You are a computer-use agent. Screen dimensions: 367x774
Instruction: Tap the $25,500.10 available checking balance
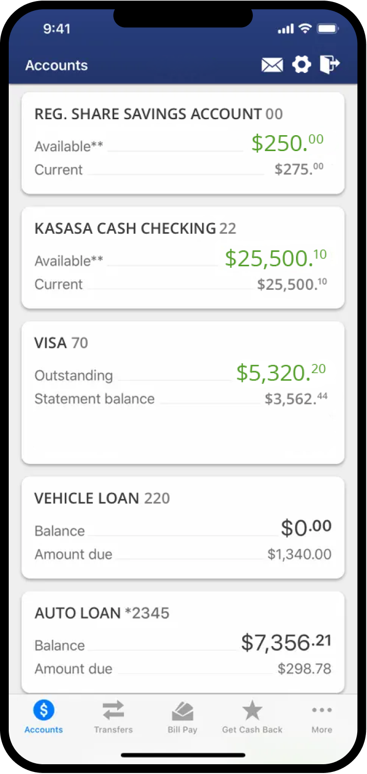coord(276,259)
